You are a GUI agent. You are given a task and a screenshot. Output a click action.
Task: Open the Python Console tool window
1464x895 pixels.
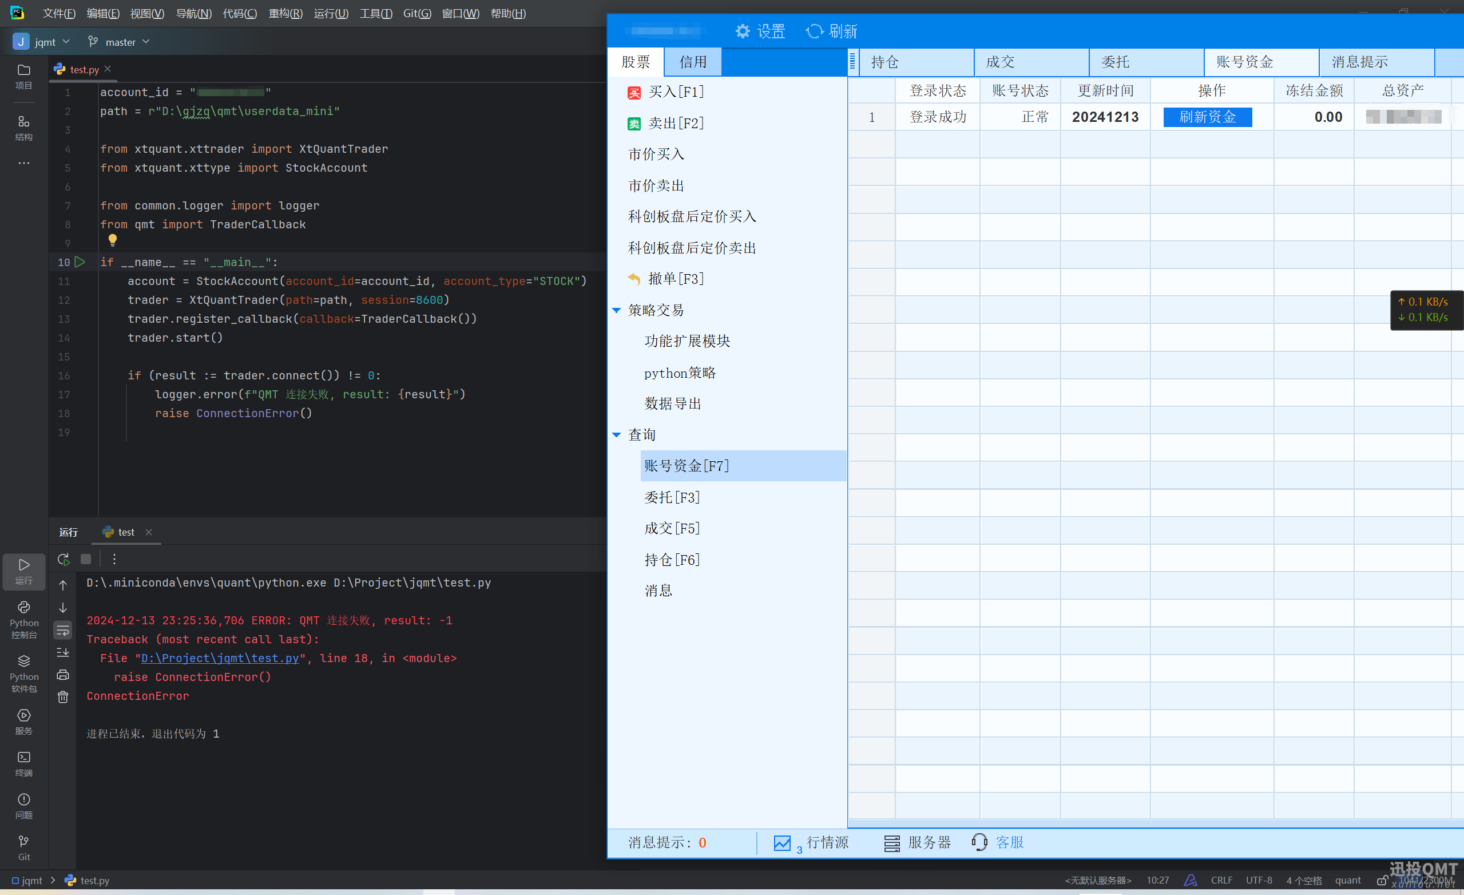pos(24,620)
